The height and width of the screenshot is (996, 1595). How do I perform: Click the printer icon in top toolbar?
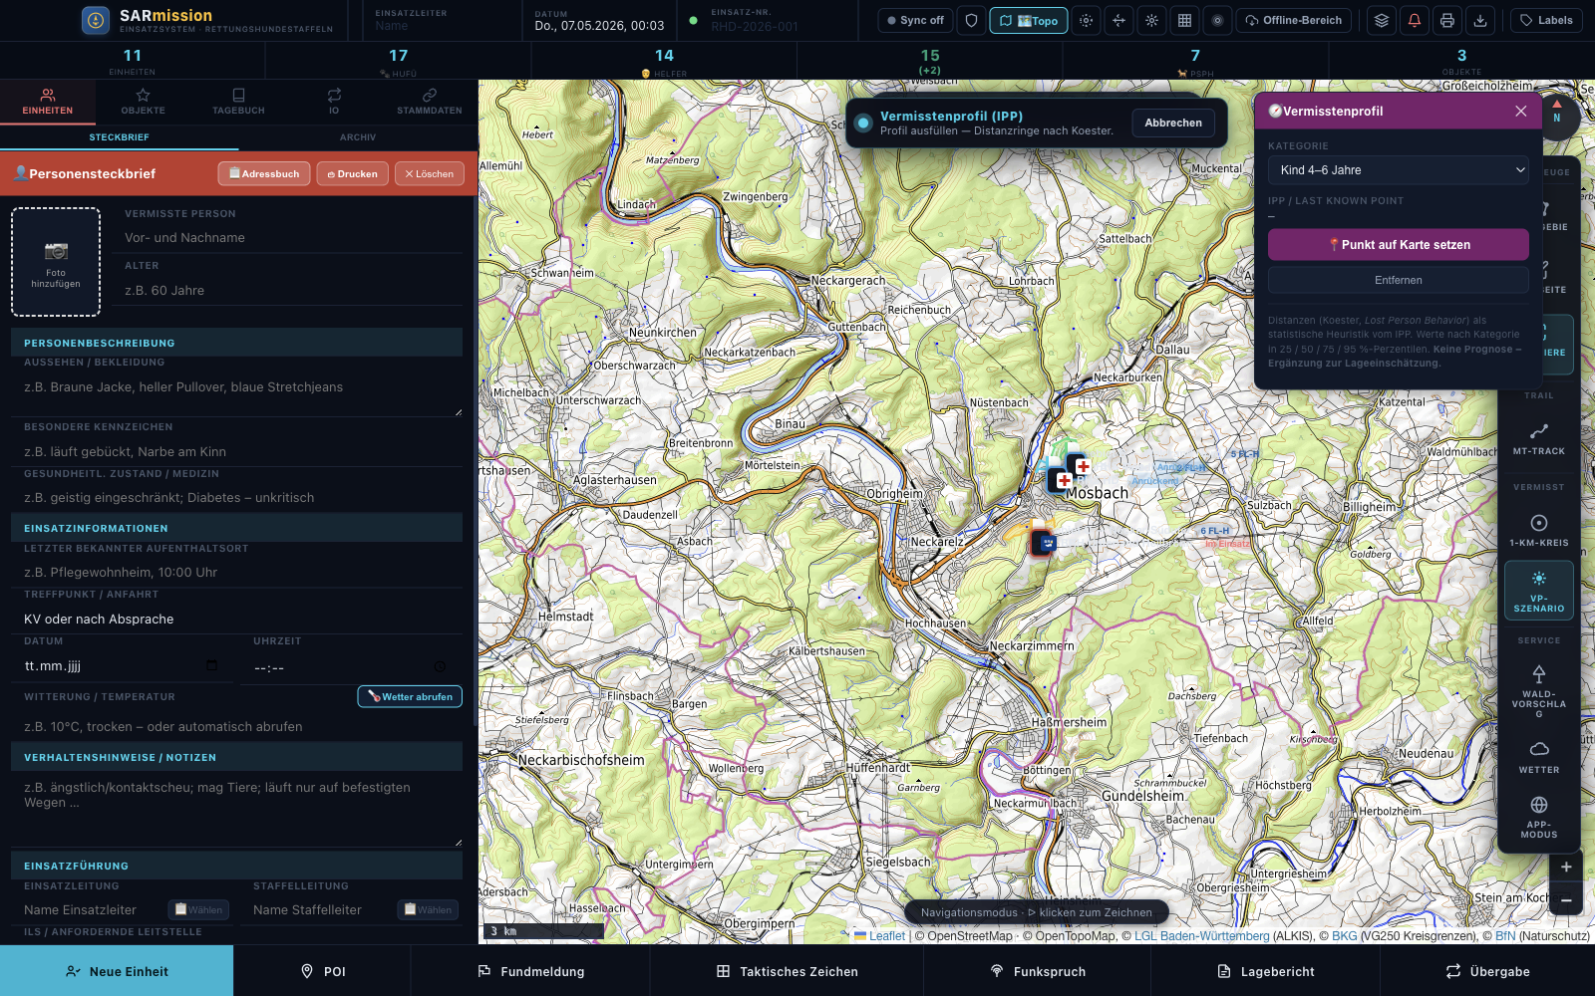1447,20
